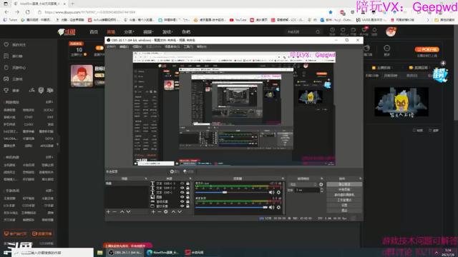The image size is (458, 257).
Task: Move selected source up in Sources list
Action: [173, 211]
